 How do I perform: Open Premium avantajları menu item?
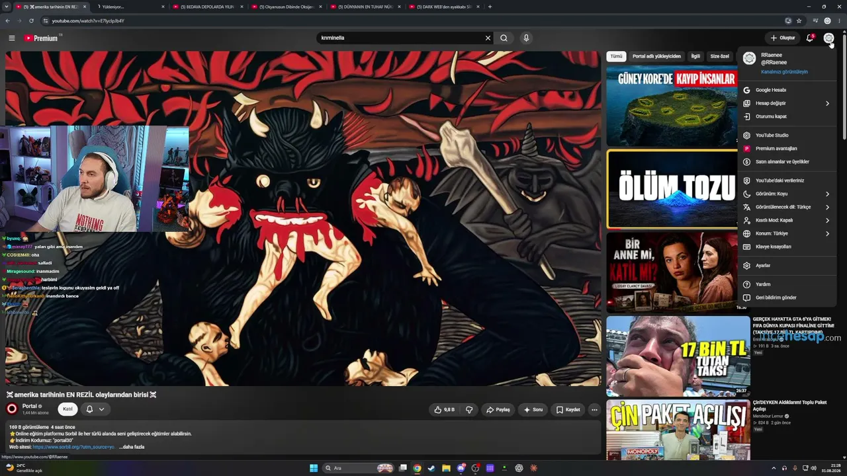tap(787, 148)
